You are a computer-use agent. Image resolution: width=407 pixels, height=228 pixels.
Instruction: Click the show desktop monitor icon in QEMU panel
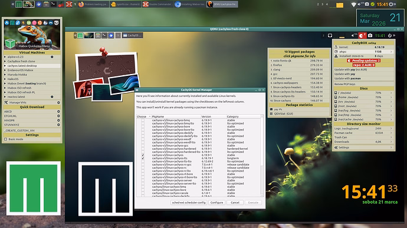coord(330,35)
